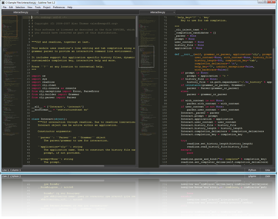The image size is (278, 219).
Task: Click the highlighted viewport in right minimap
Action: tap(147, 57)
